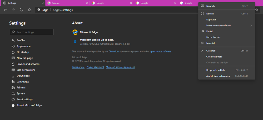
Task: Open the Microsoft services agreement link
Action: point(120,67)
